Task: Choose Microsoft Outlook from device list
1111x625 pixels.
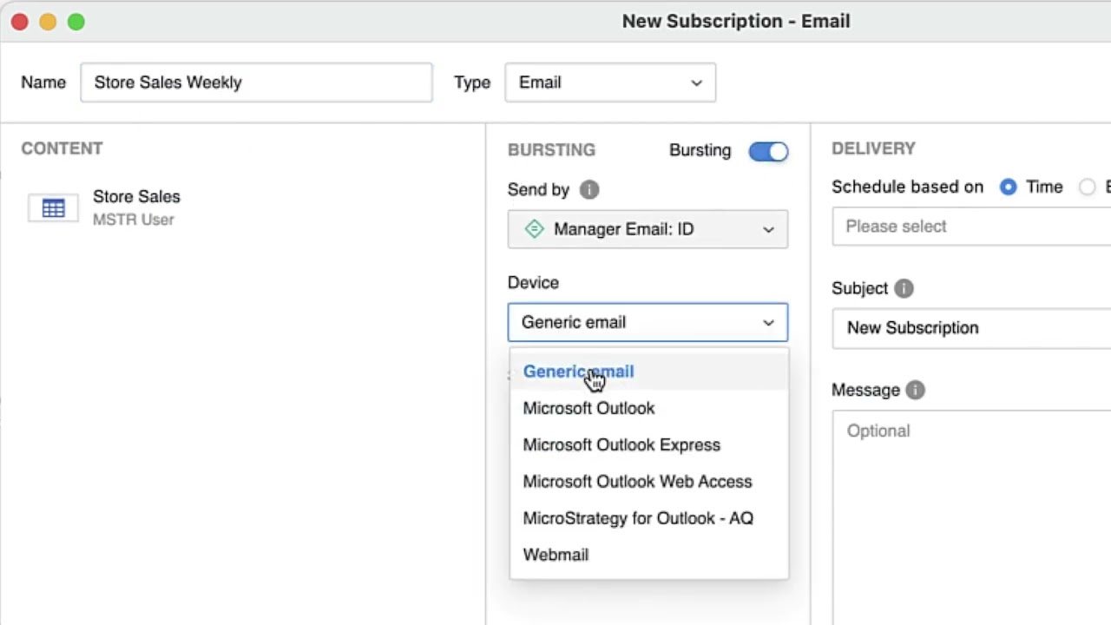Action: (588, 408)
